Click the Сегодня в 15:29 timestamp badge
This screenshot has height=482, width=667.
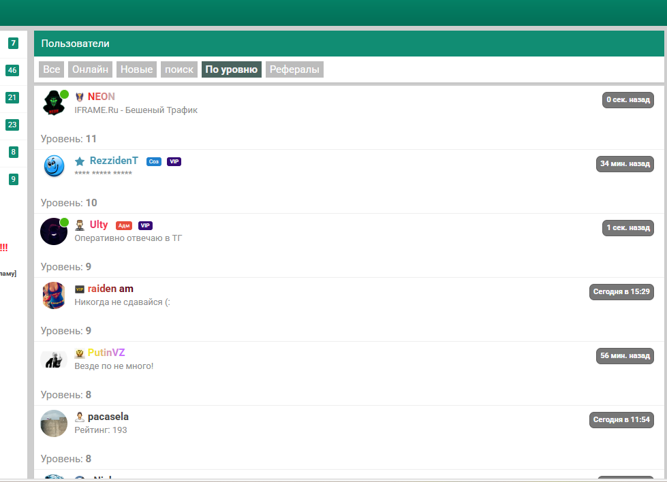click(x=621, y=292)
